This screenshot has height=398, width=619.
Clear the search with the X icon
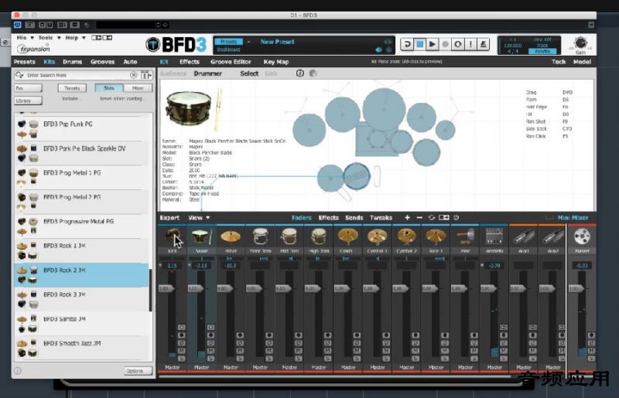point(133,75)
